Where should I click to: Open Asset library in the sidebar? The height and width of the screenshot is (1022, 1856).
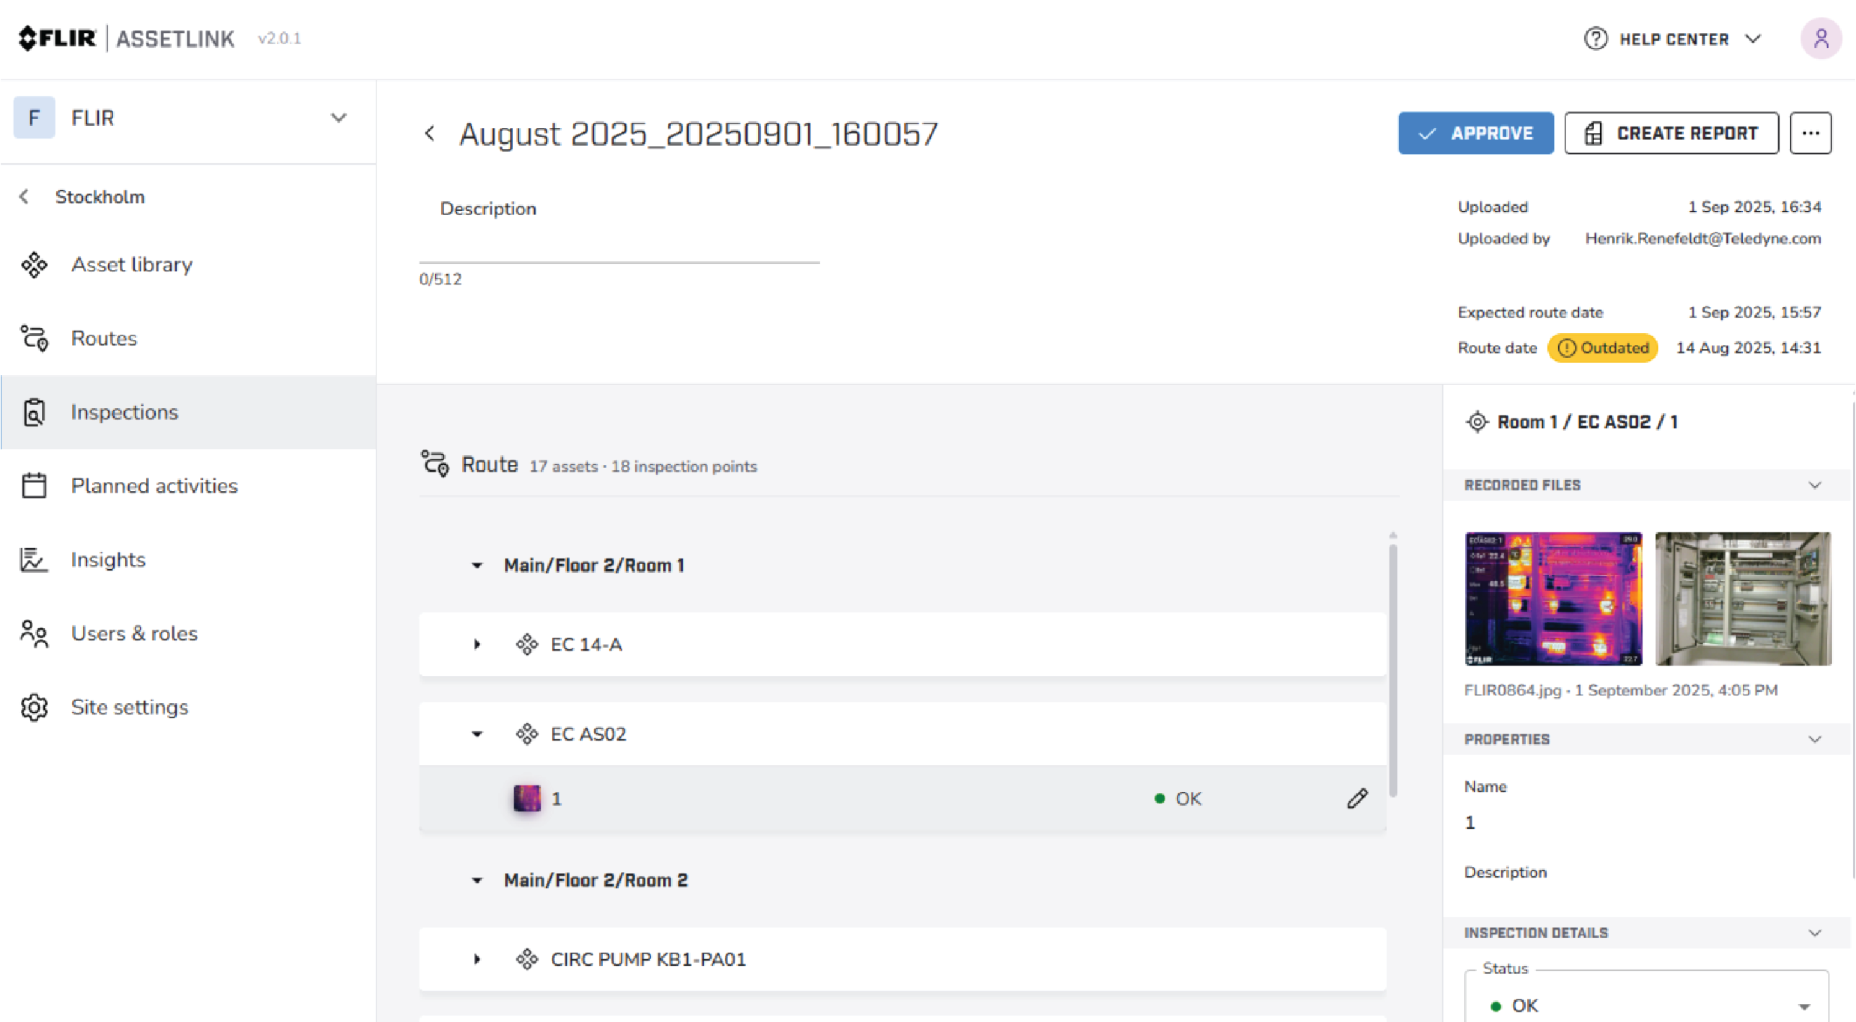pyautogui.click(x=132, y=264)
